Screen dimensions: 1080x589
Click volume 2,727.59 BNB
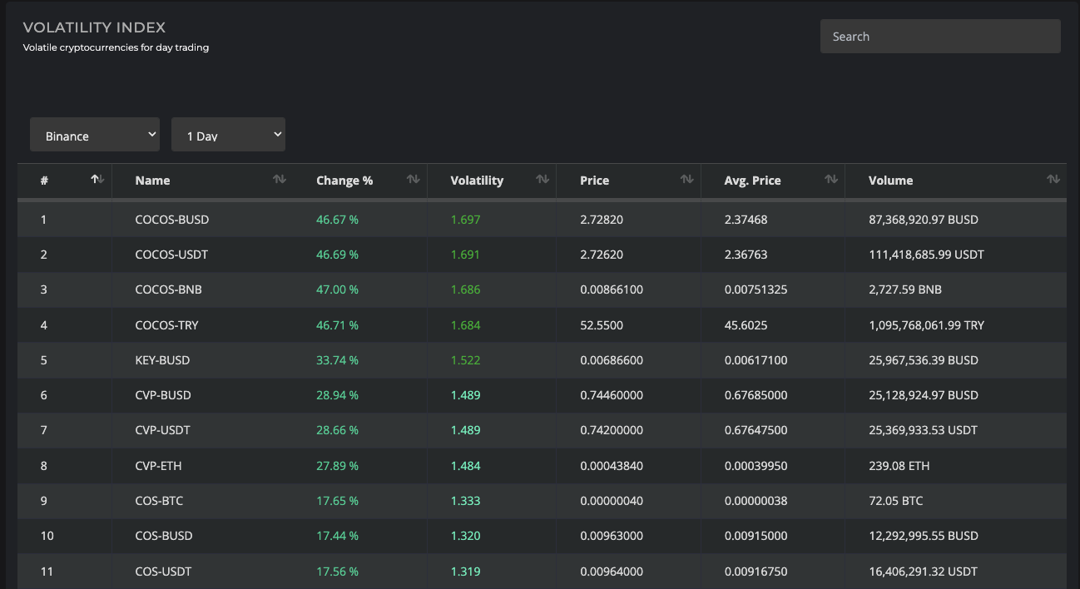tap(905, 290)
